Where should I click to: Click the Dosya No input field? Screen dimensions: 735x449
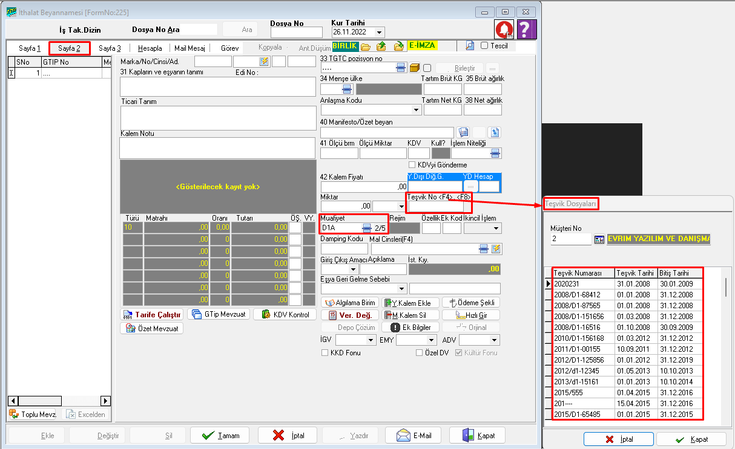(297, 33)
